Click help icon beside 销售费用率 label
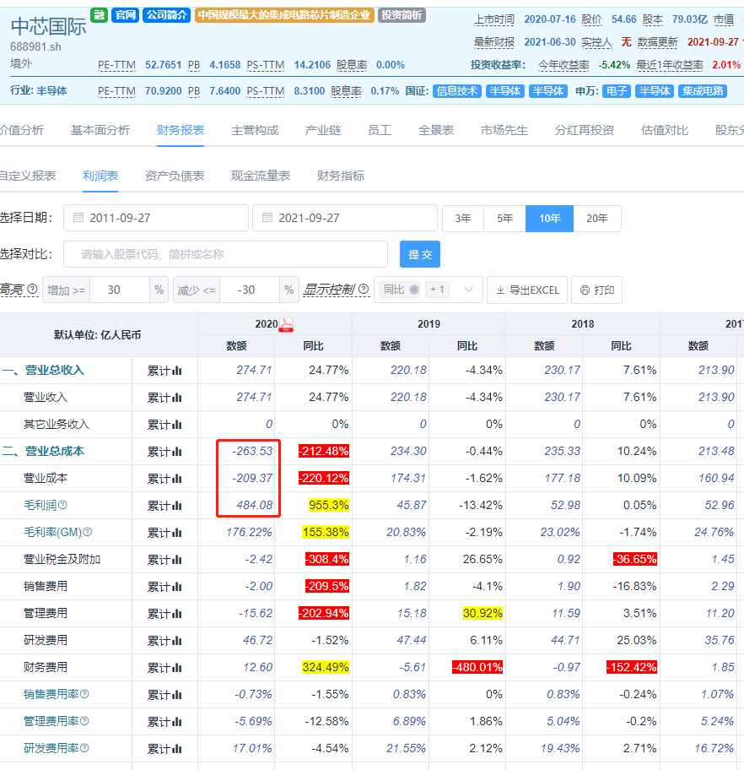The image size is (744, 770). pyautogui.click(x=84, y=694)
